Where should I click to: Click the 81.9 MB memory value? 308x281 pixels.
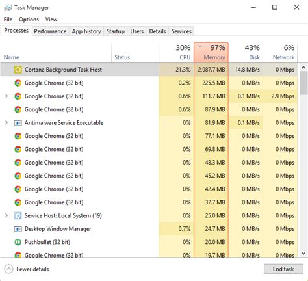(x=215, y=123)
